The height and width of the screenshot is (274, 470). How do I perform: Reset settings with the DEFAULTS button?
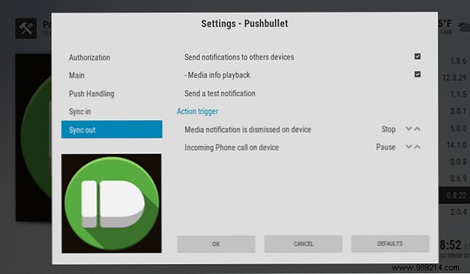click(390, 244)
